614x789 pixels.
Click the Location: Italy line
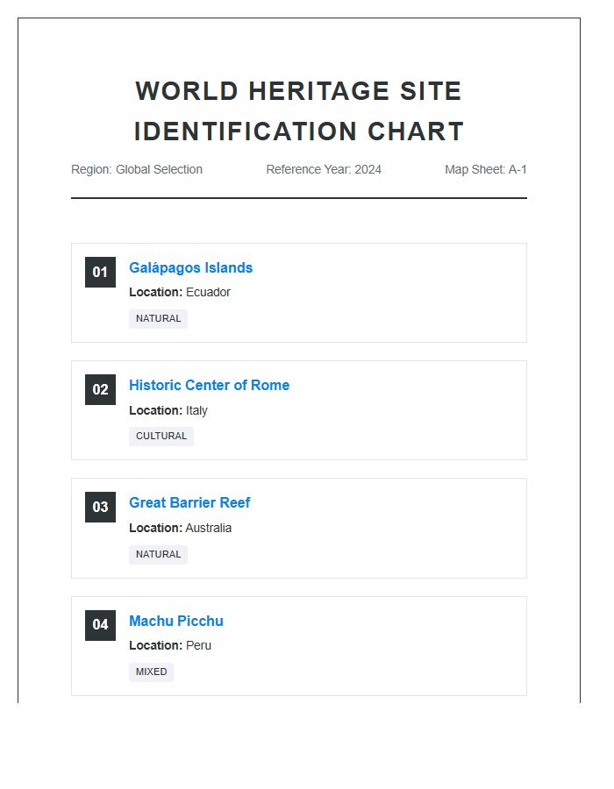tap(168, 410)
